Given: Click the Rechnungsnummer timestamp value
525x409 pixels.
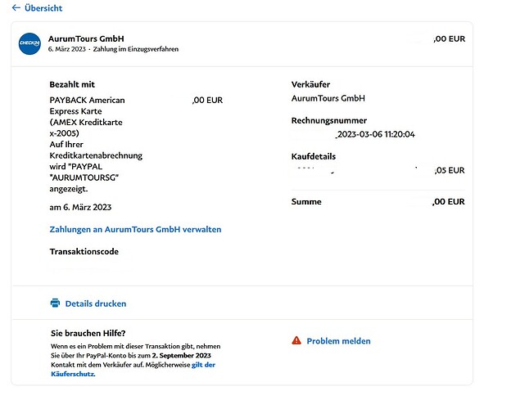Looking at the screenshot, I should coord(376,134).
